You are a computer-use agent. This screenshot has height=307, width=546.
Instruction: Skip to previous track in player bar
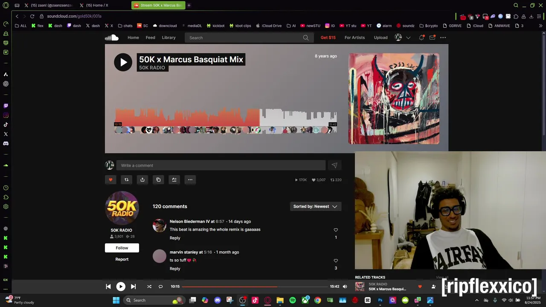coord(108,287)
